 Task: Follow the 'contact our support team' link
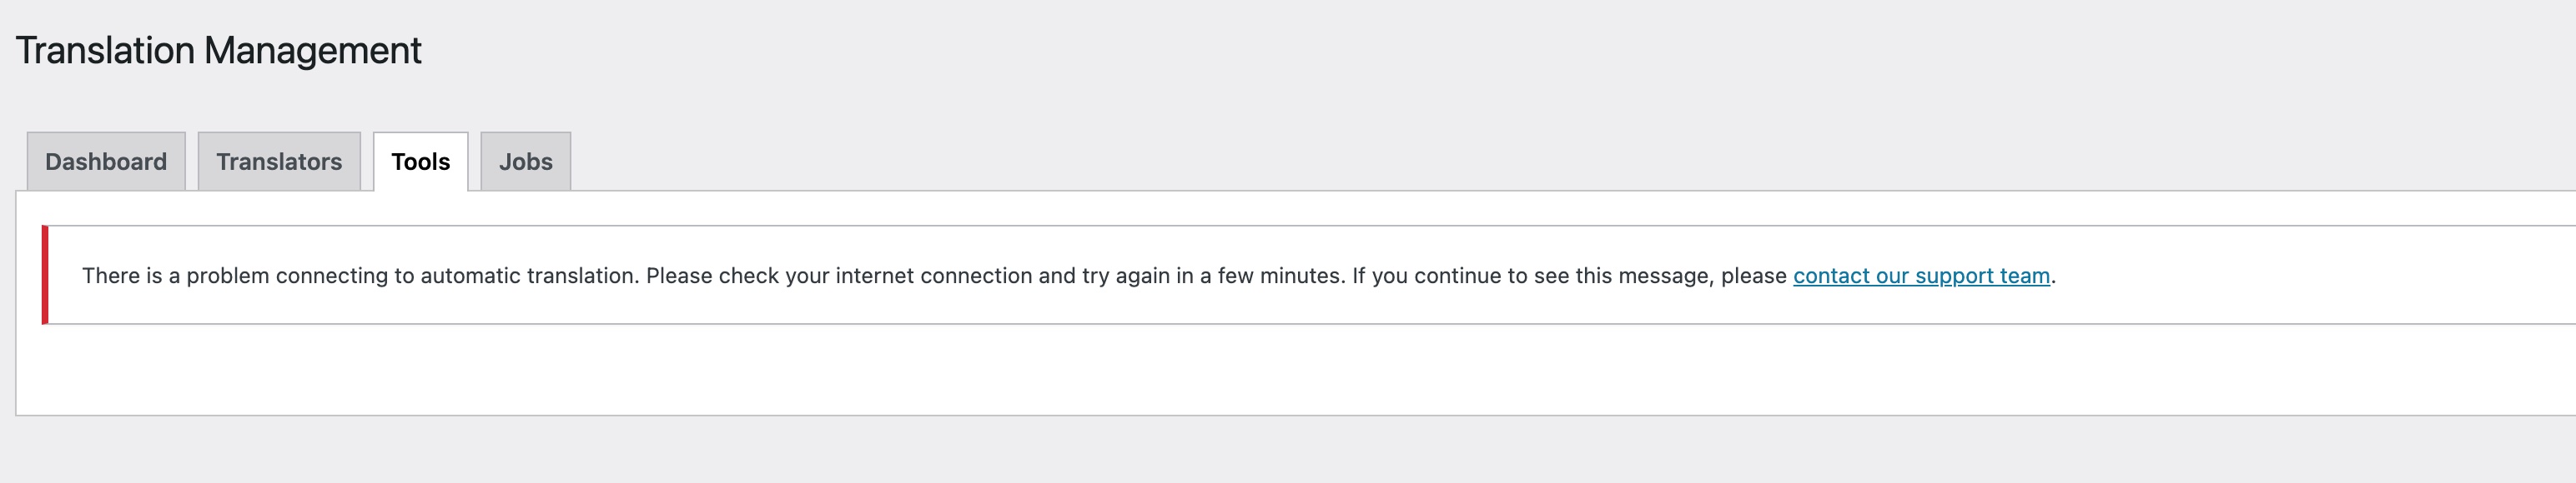(1920, 276)
